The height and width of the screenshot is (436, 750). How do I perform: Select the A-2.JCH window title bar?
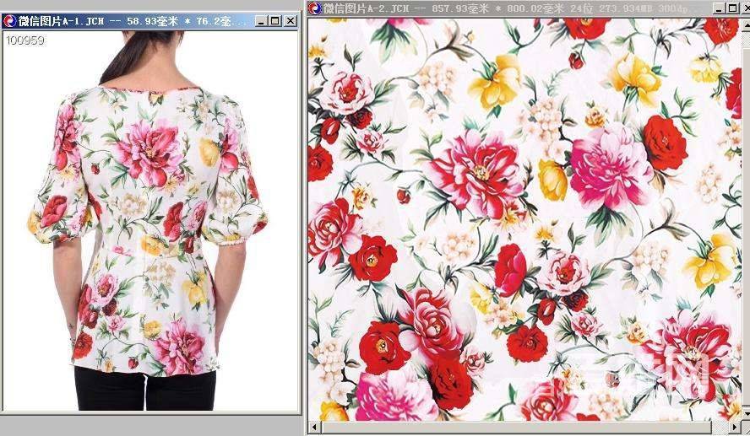click(x=507, y=8)
